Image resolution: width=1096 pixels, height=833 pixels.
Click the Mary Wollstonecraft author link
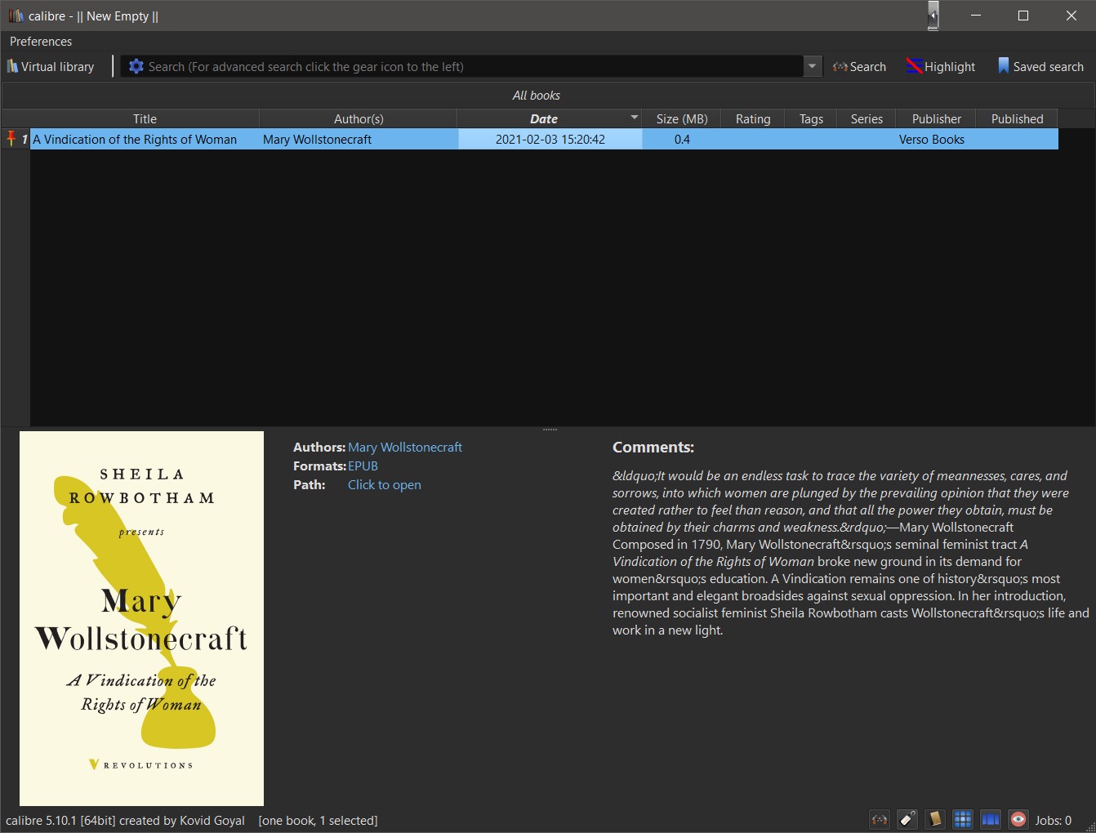(x=405, y=448)
